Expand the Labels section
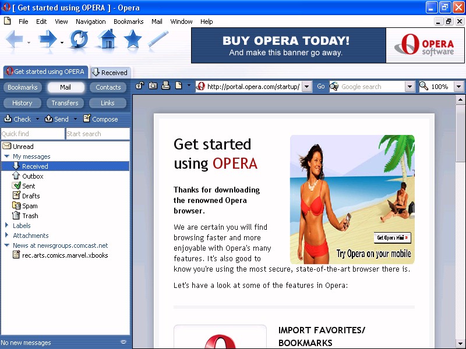Viewport: 466px width, 349px height. (7, 225)
